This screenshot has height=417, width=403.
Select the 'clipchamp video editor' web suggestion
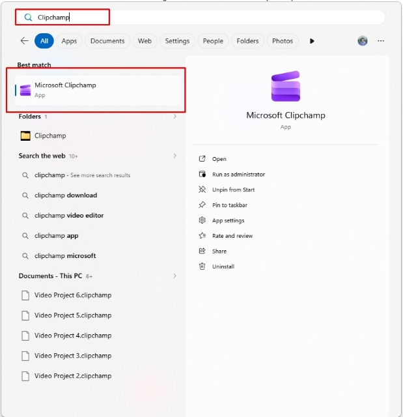coord(98,216)
